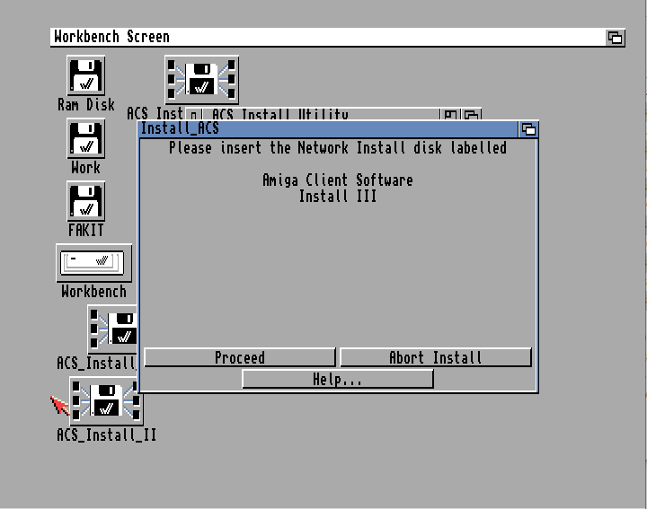Screen dimensions: 647x509
Task: Click the 'Ram Disk' label
Action: click(86, 105)
